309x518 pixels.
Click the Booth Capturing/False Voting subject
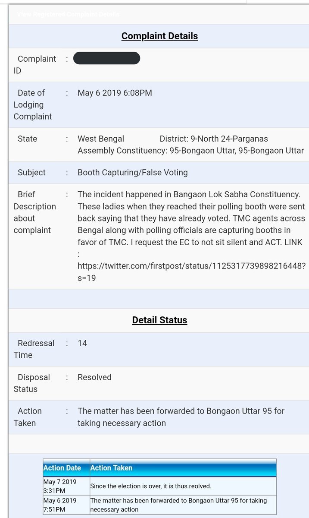pos(133,173)
